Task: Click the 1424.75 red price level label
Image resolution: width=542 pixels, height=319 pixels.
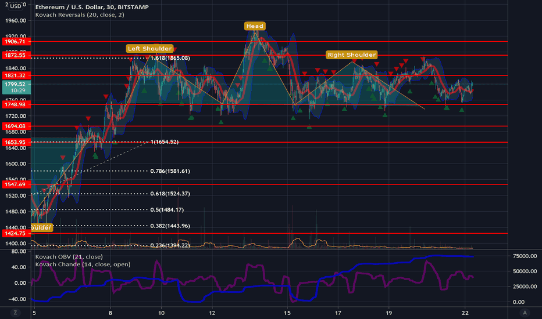Action: pos(16,234)
